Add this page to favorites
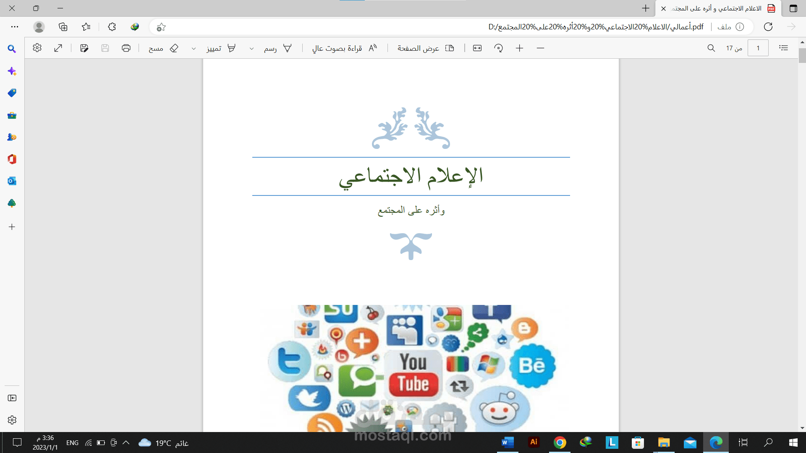This screenshot has height=453, width=806. (x=161, y=27)
